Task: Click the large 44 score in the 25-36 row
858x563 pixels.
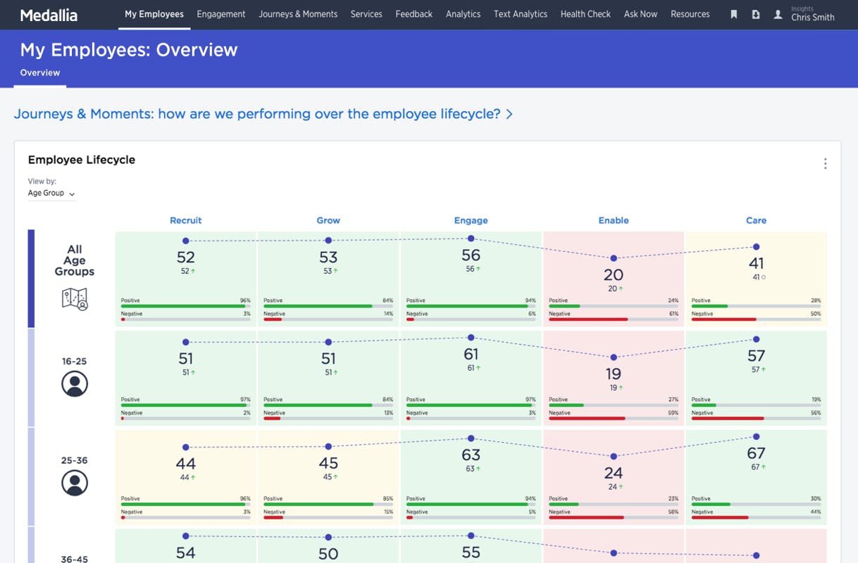Action: [x=186, y=464]
